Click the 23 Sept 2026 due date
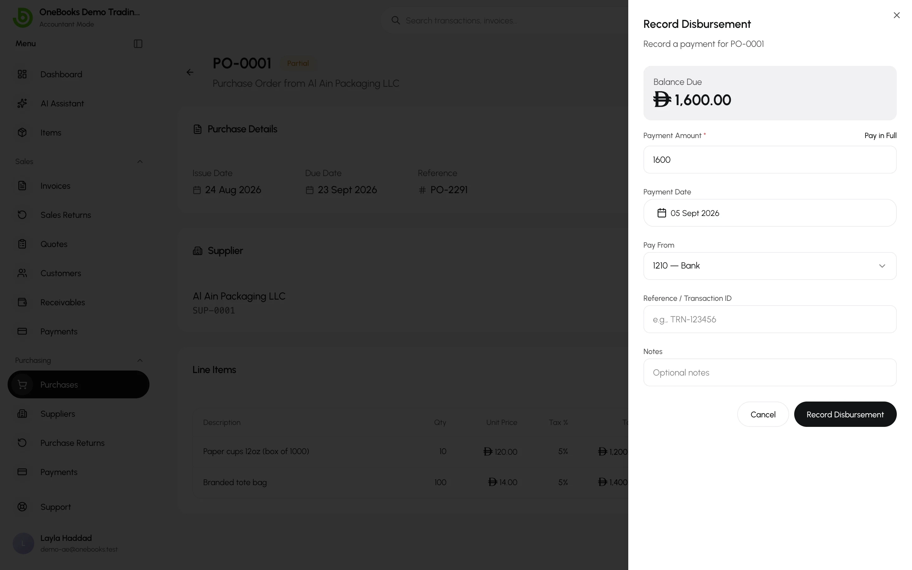Viewport: 912px width, 570px height. tap(347, 190)
